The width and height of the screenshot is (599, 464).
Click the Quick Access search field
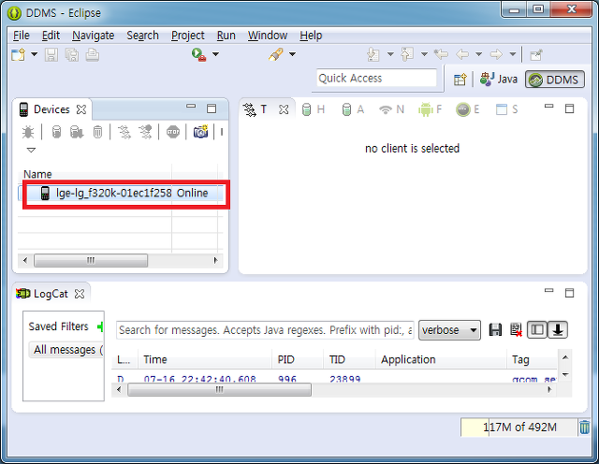coord(376,78)
